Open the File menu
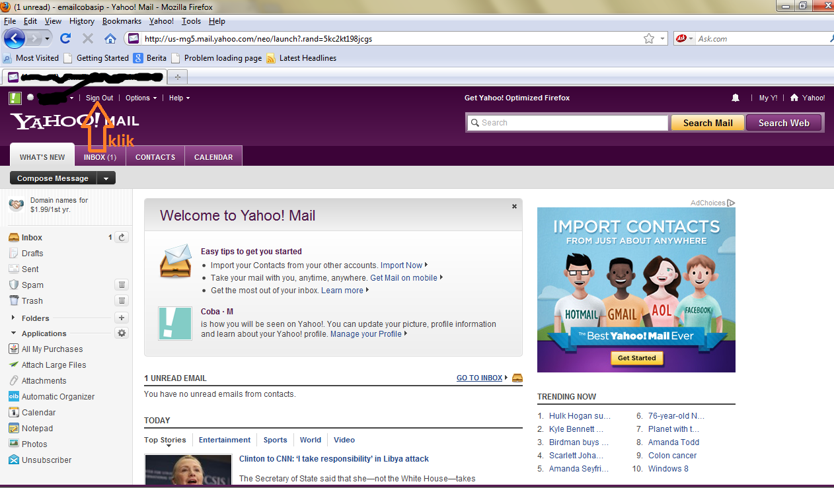This screenshot has height=488, width=834. (10, 21)
